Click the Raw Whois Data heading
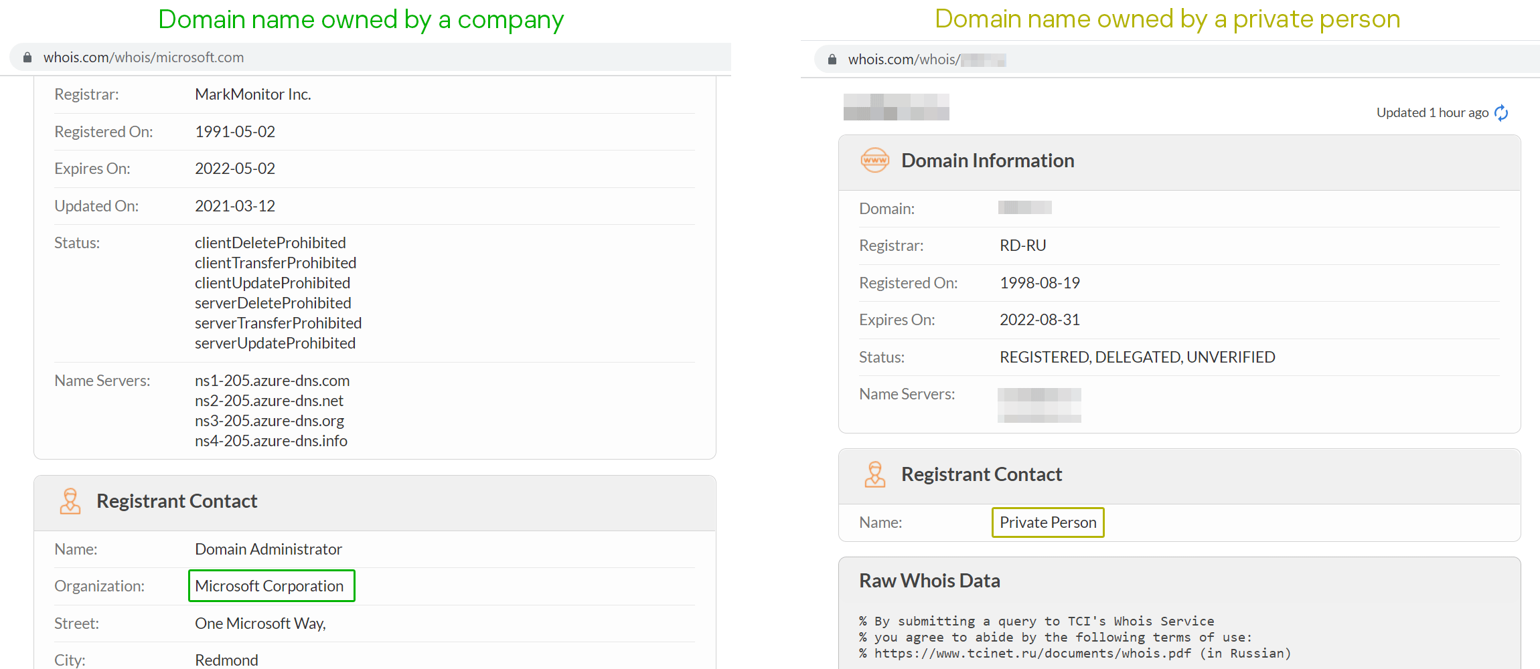 point(929,581)
